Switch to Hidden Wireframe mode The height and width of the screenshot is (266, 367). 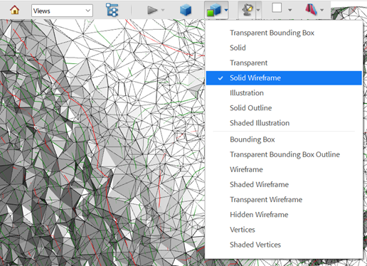(x=259, y=215)
